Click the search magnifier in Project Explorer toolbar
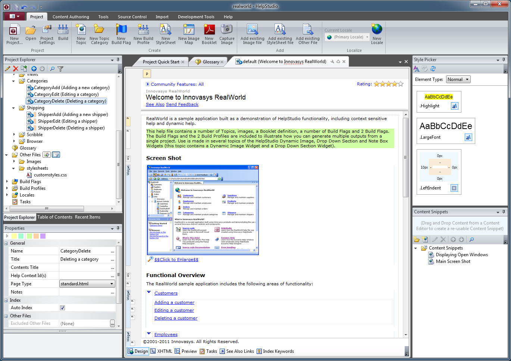Viewport: 511px width, 361px height. tap(52, 69)
